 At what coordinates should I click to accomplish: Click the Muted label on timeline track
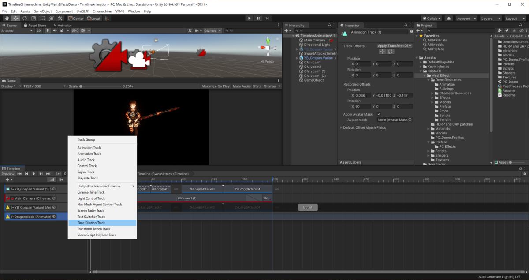click(308, 207)
